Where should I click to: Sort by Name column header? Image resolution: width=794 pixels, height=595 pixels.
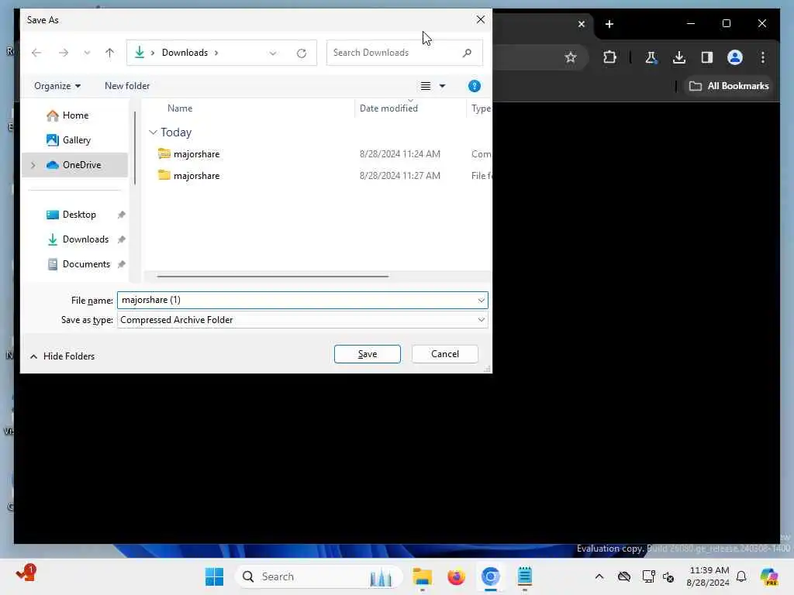point(180,108)
